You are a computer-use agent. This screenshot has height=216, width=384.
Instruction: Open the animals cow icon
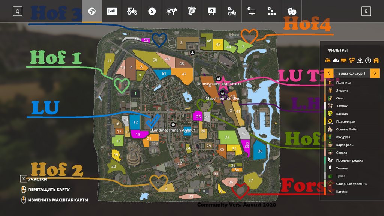172,11
